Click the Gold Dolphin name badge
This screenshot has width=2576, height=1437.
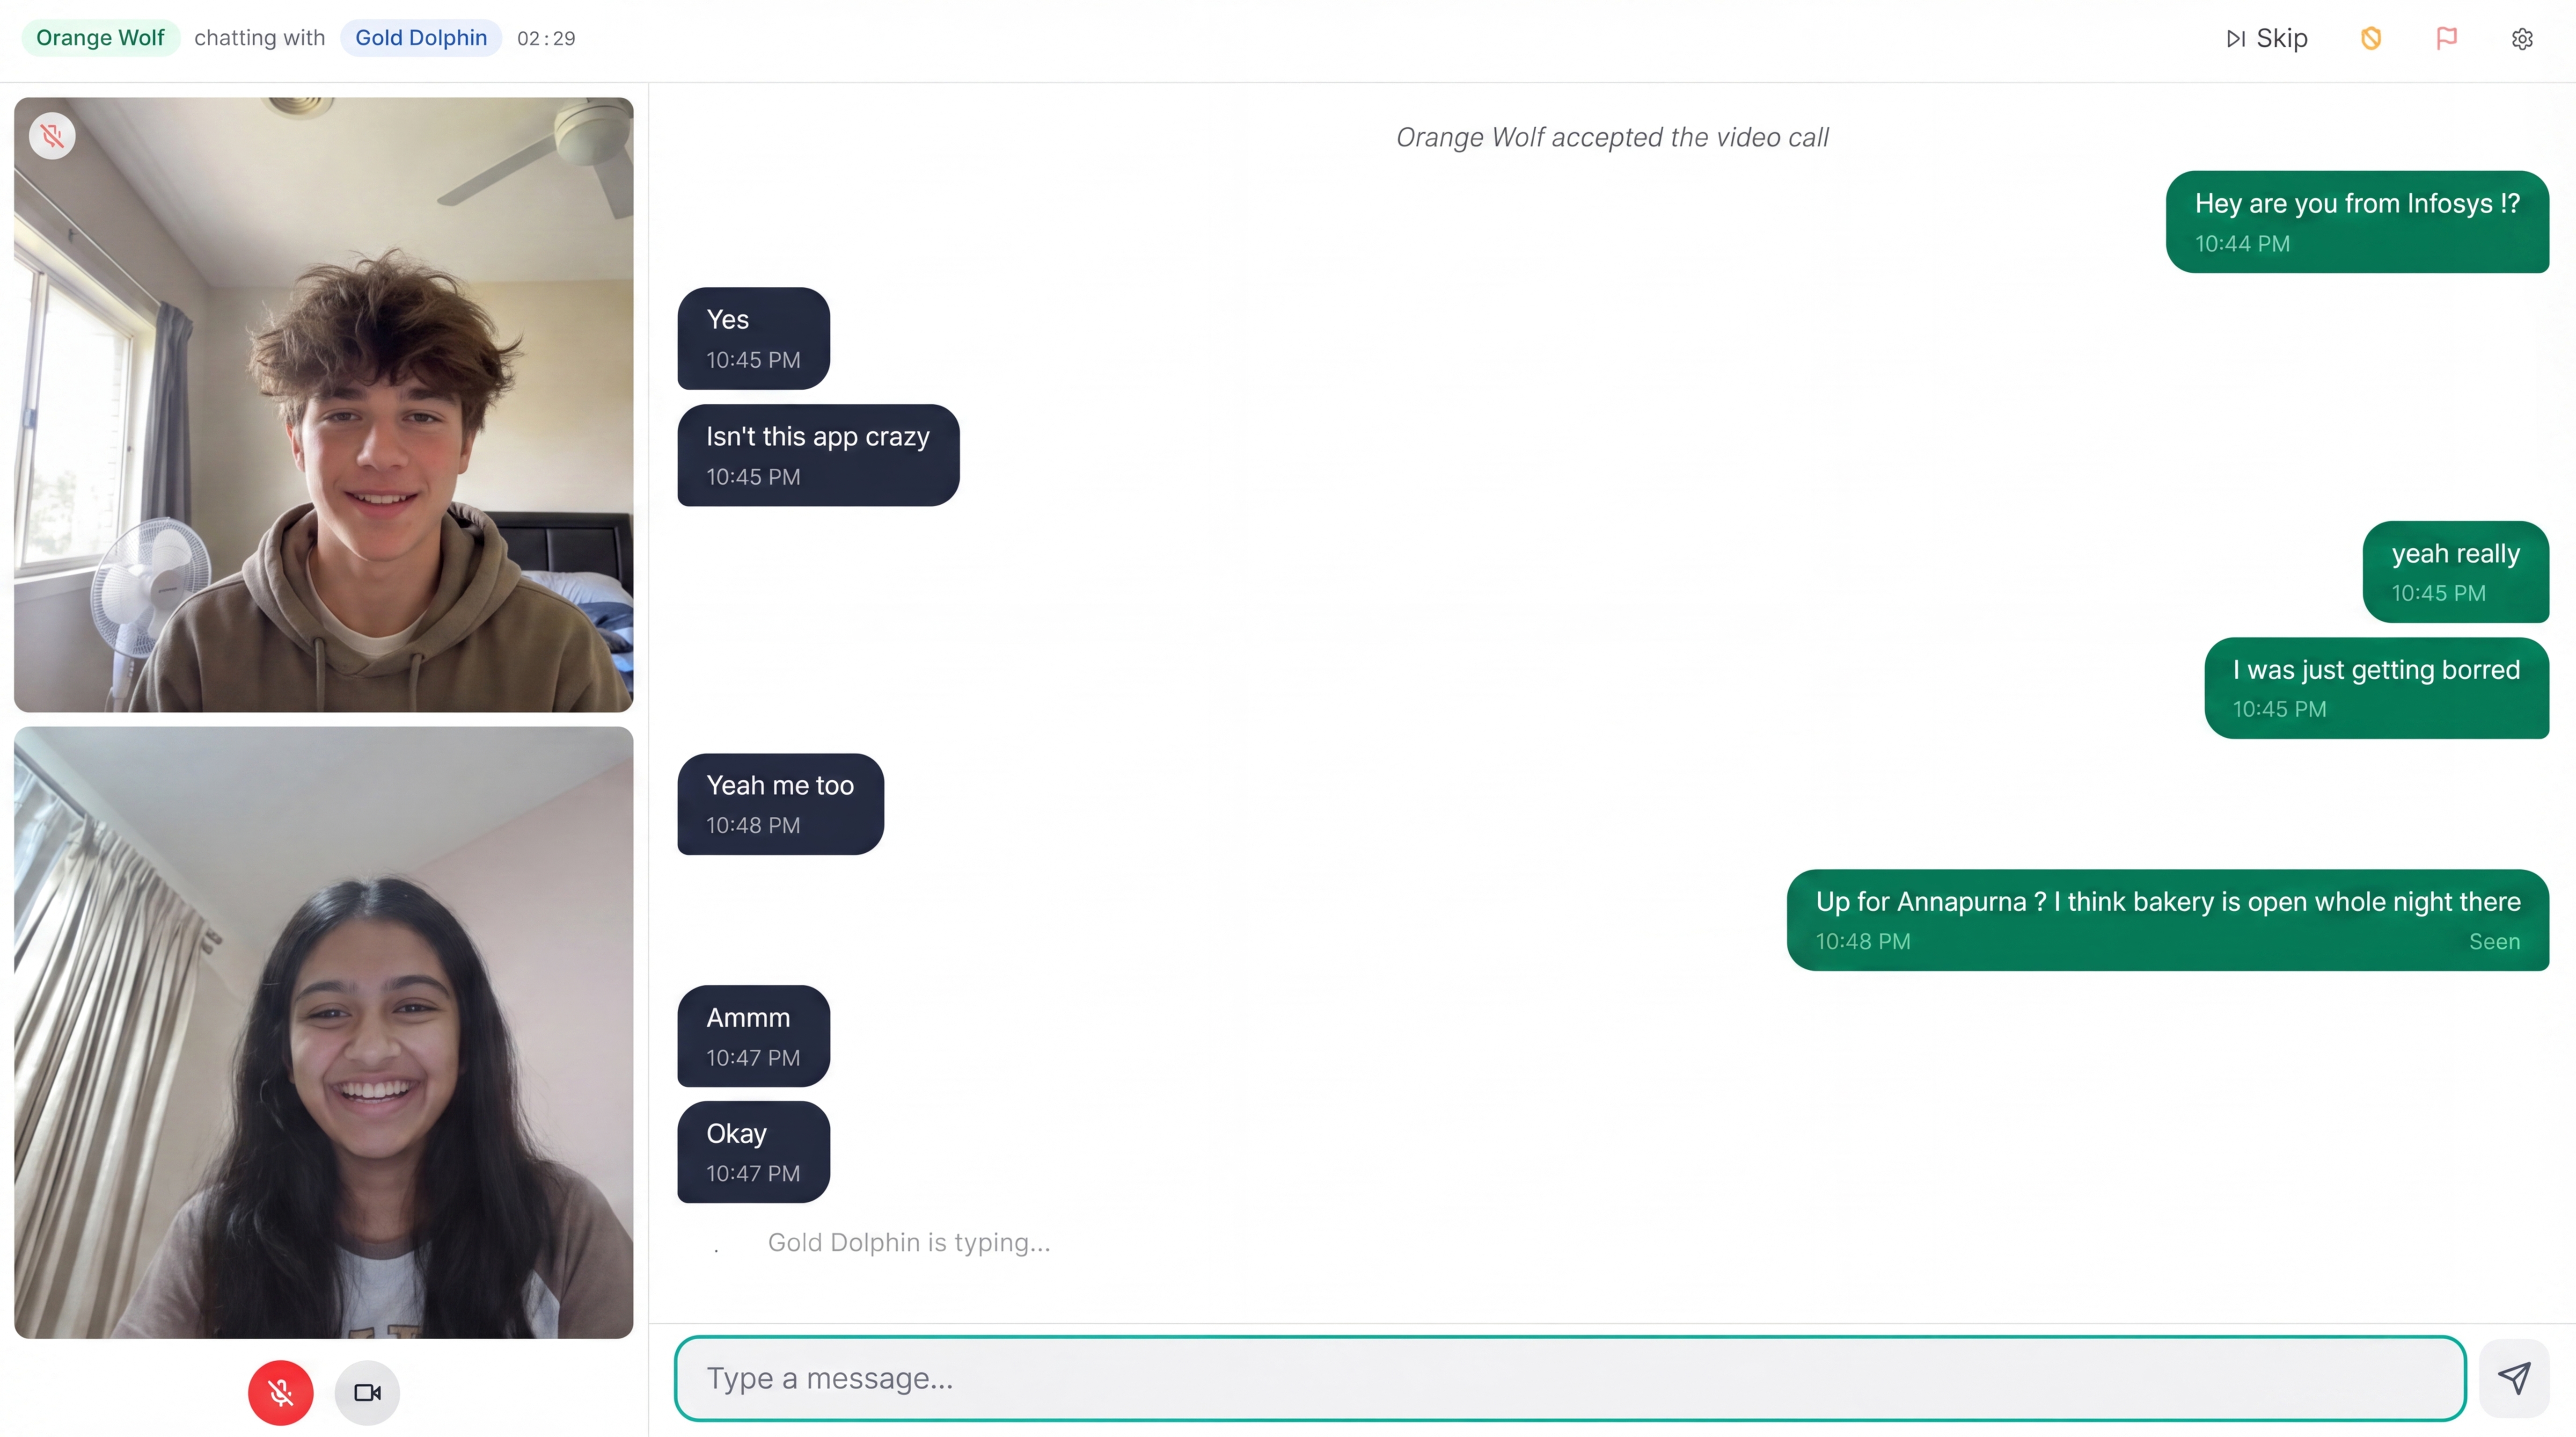421,38
